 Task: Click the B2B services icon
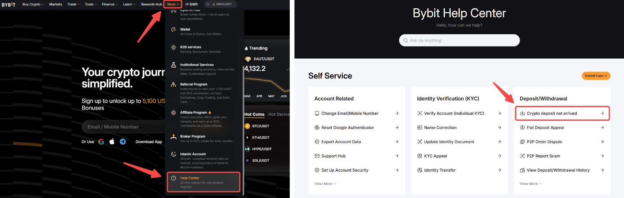pyautogui.click(x=174, y=47)
